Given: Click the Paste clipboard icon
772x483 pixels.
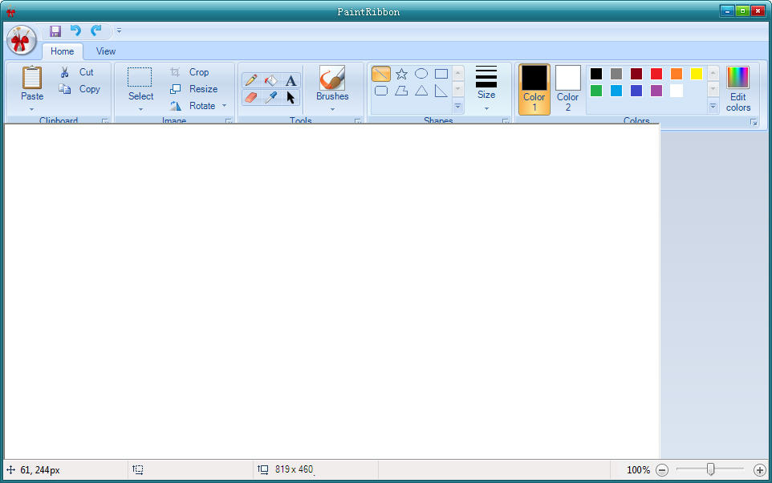Looking at the screenshot, I should point(32,79).
